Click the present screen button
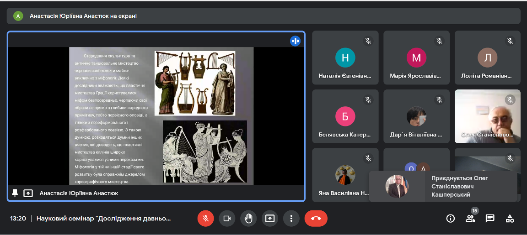This screenshot has width=527, height=235. click(x=270, y=218)
